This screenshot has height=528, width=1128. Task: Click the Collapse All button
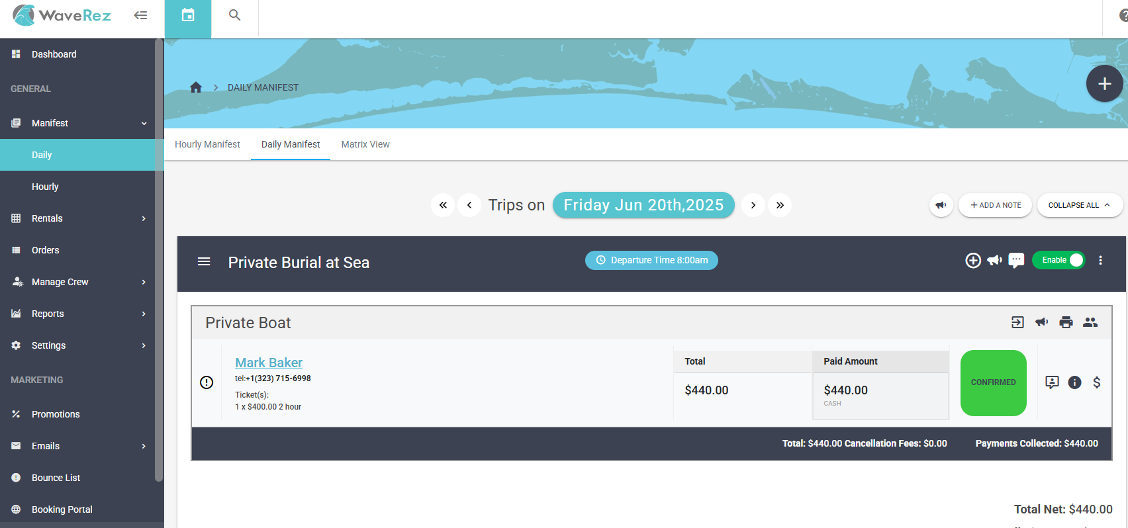[x=1079, y=205]
